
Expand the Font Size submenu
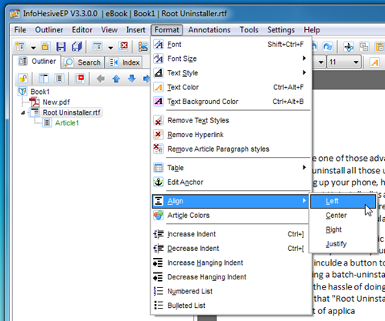click(x=231, y=59)
